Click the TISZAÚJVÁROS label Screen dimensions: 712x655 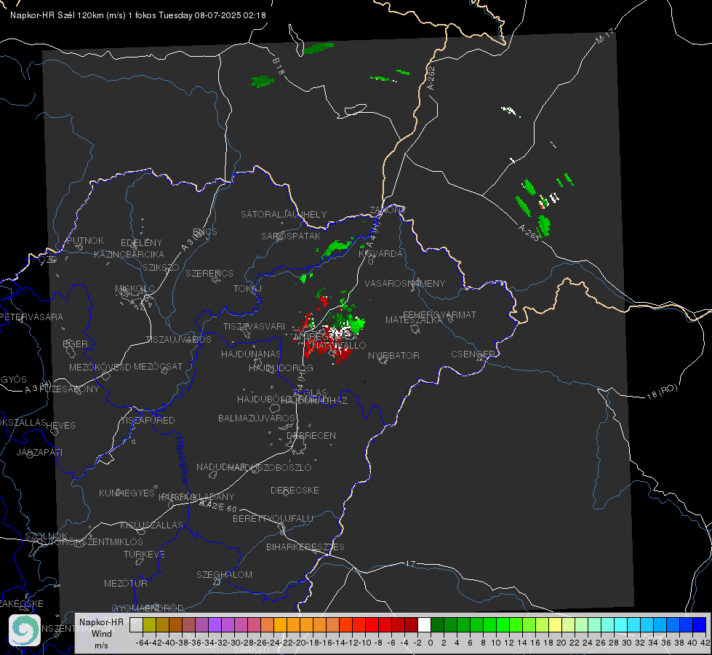178,340
